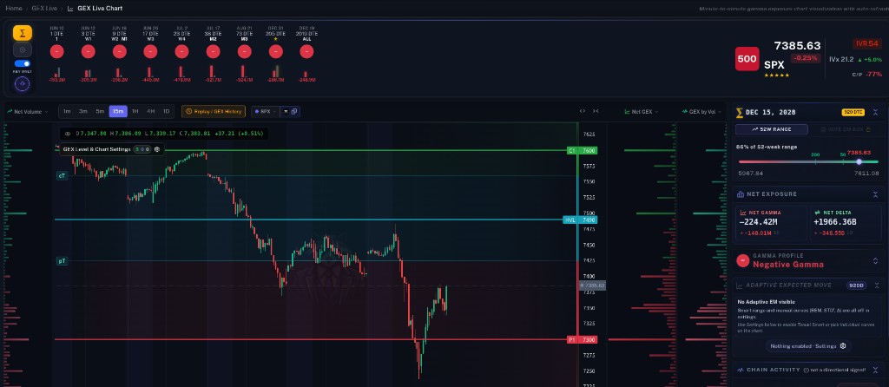Screen dimensions: 889x387
Task: Click the Net Delta card
Action: (x=846, y=225)
